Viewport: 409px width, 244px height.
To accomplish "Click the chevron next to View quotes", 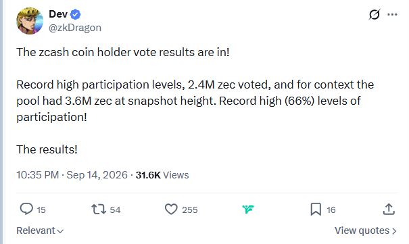I will pyautogui.click(x=394, y=231).
